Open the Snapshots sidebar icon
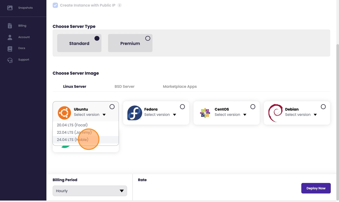The height and width of the screenshot is (202, 339). coord(10,8)
